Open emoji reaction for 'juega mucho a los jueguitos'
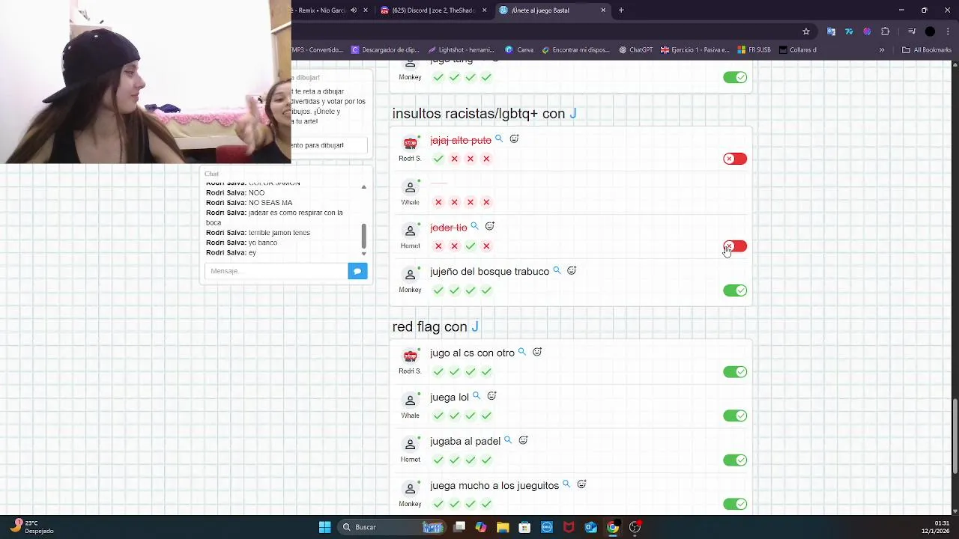Screen dimensions: 959x539 pyautogui.click(x=581, y=484)
